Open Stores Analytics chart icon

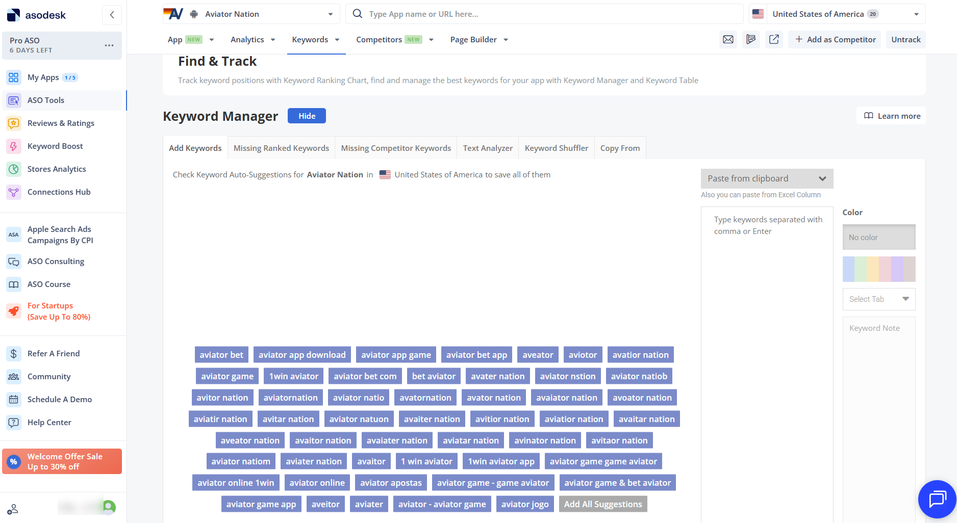coord(14,169)
